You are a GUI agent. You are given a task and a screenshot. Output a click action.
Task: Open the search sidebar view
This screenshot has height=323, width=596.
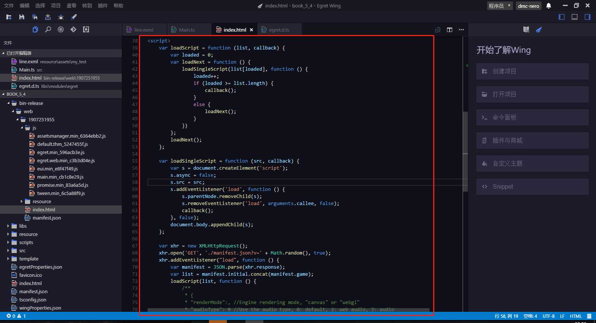(x=48, y=29)
